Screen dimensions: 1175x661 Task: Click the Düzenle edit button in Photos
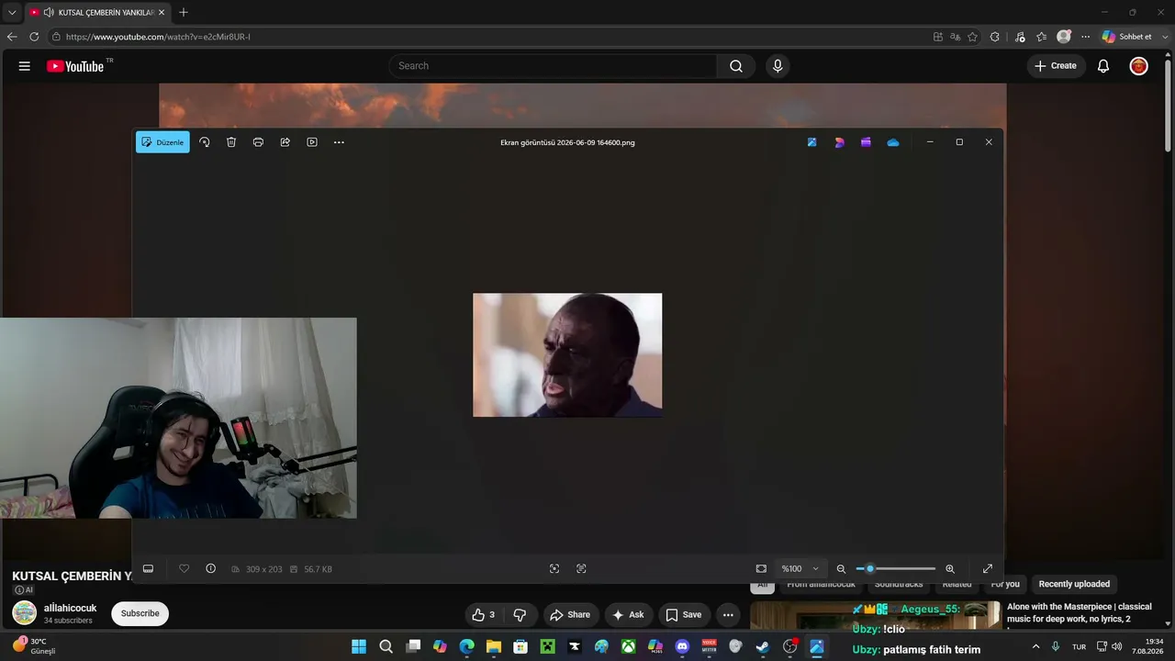(162, 142)
